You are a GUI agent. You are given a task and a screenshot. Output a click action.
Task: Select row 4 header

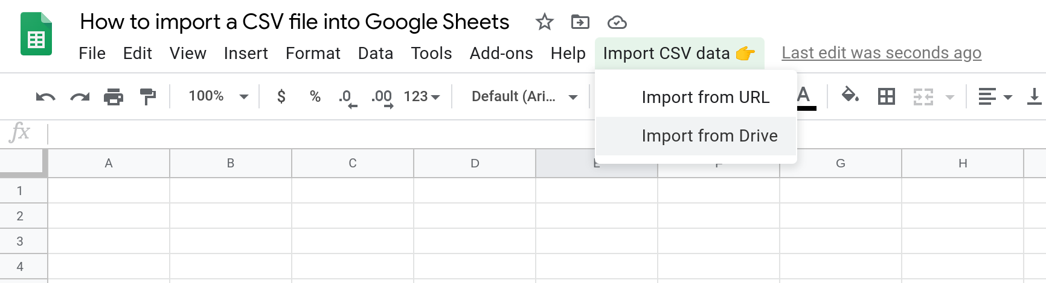click(23, 267)
